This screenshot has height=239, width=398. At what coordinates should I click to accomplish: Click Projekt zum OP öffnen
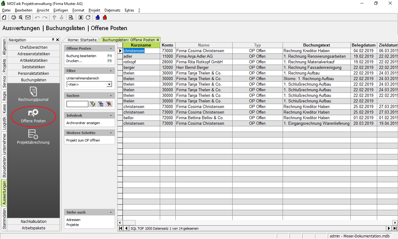pyautogui.click(x=83, y=140)
